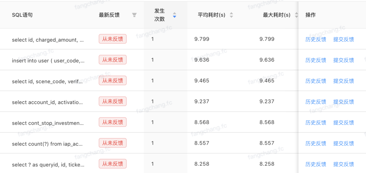The image size is (366, 173).
Task: Sort by 最大耗时(s) using arrows
Action: (297, 15)
